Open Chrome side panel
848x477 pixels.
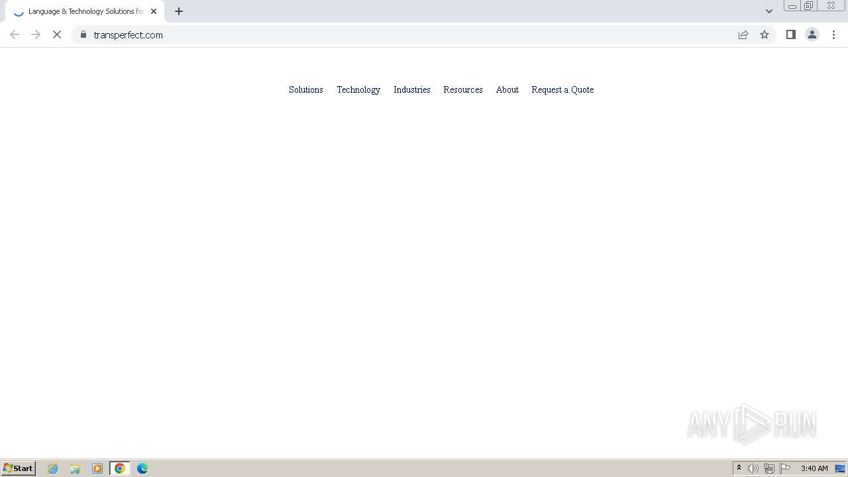[x=790, y=34]
